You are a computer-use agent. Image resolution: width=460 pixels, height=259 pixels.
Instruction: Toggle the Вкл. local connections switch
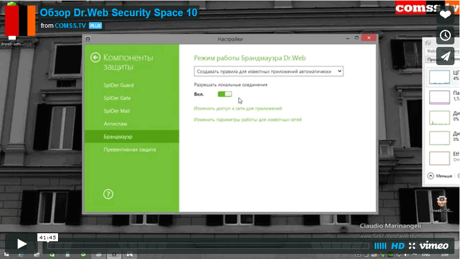point(225,94)
